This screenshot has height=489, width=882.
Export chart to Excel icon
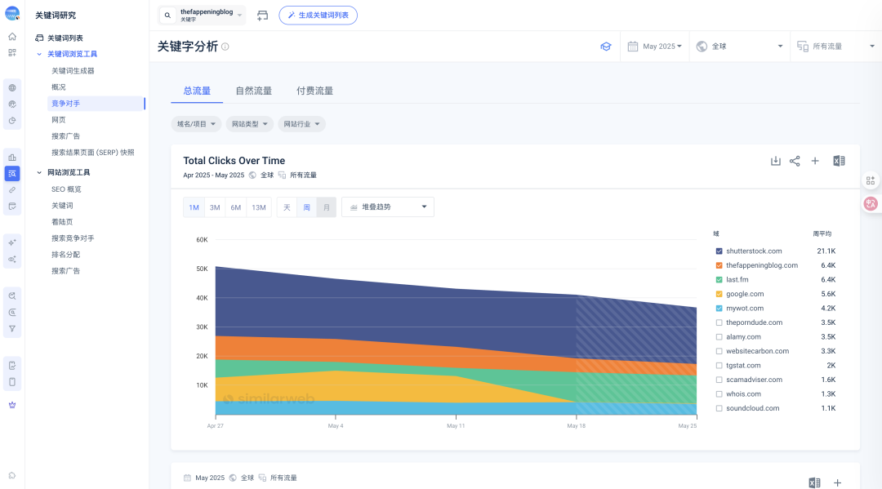pyautogui.click(x=839, y=162)
